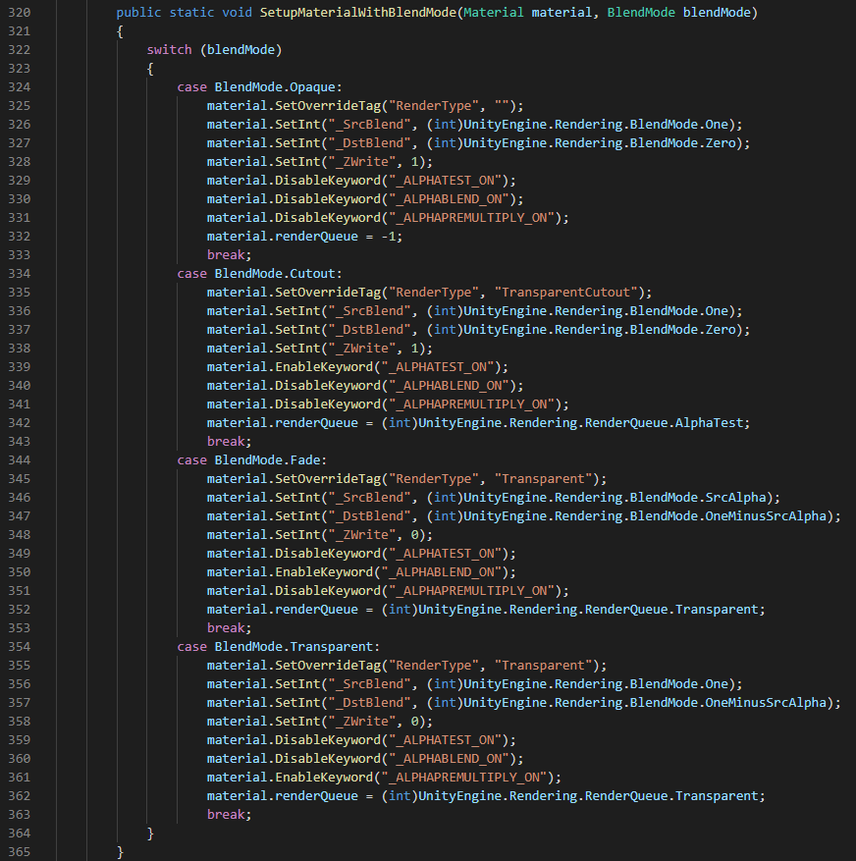Click the switch keyword on line 322

click(x=169, y=49)
